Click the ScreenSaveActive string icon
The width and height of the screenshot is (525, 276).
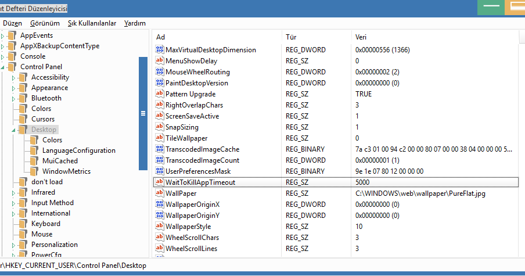[159, 116]
